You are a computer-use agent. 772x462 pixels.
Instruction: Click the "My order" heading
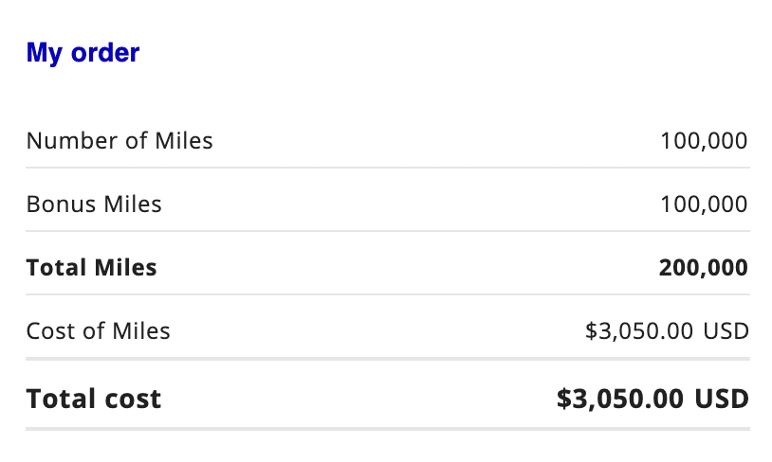(83, 53)
